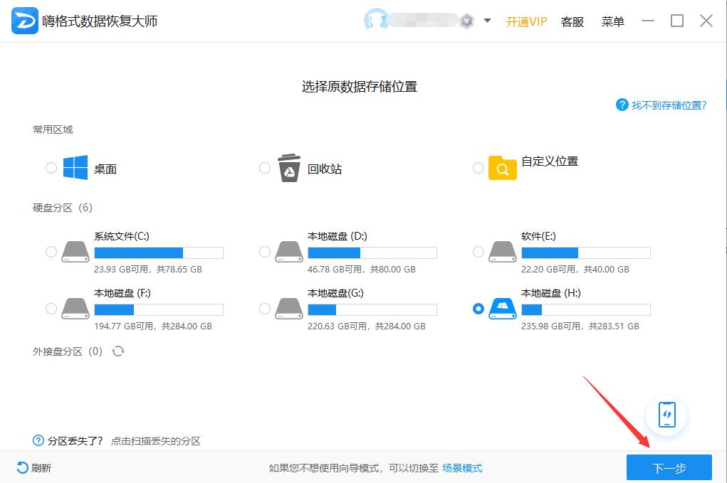This screenshot has height=483, width=727.
Task: Click the blue disk icon for 本地磁盘(H:)
Action: [x=503, y=309]
